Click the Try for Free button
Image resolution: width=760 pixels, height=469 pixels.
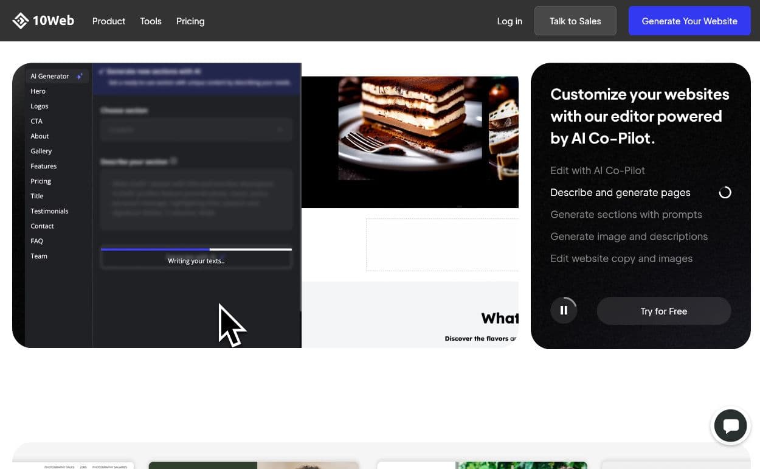click(x=663, y=311)
